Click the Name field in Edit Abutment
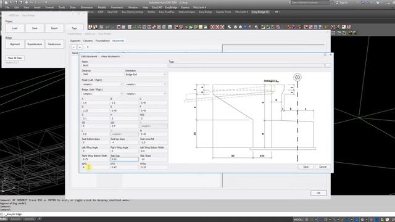 click(x=124, y=65)
